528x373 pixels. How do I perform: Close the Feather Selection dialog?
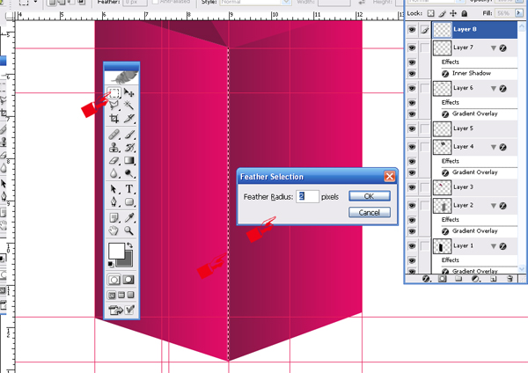point(390,177)
